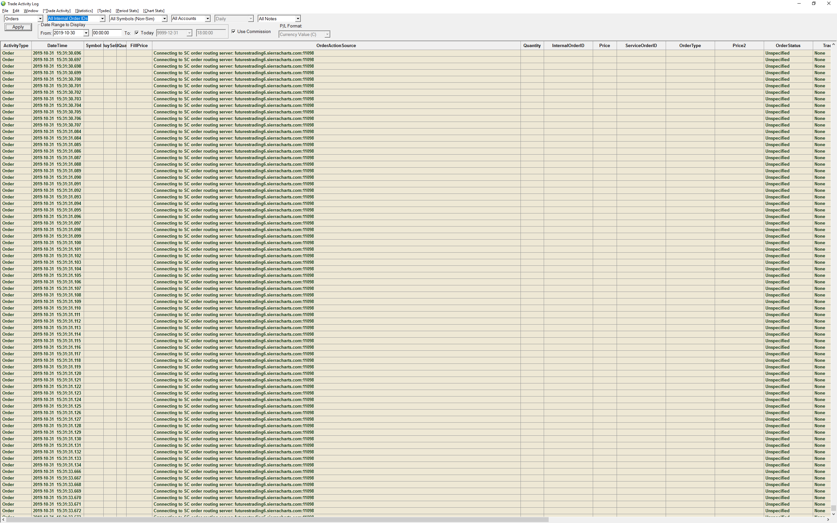Screen dimensions: 837x523
Task: Click the Trade Activity Log globe icon
Action: coord(4,4)
